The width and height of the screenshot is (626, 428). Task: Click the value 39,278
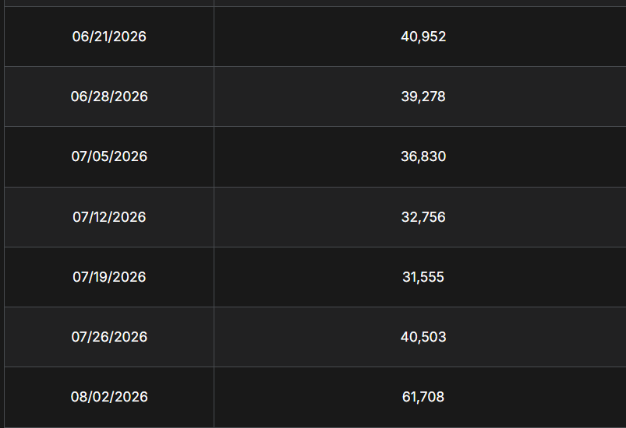[x=423, y=96]
